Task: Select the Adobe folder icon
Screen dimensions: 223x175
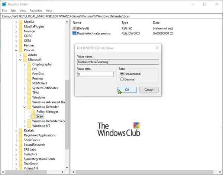Action: click(x=25, y=55)
